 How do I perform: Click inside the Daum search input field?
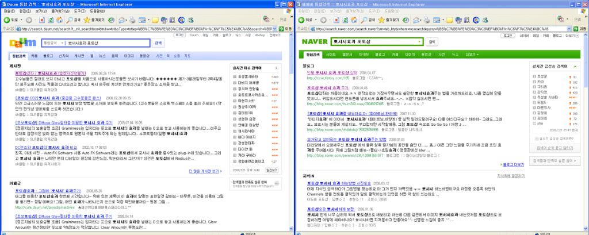click(107, 43)
